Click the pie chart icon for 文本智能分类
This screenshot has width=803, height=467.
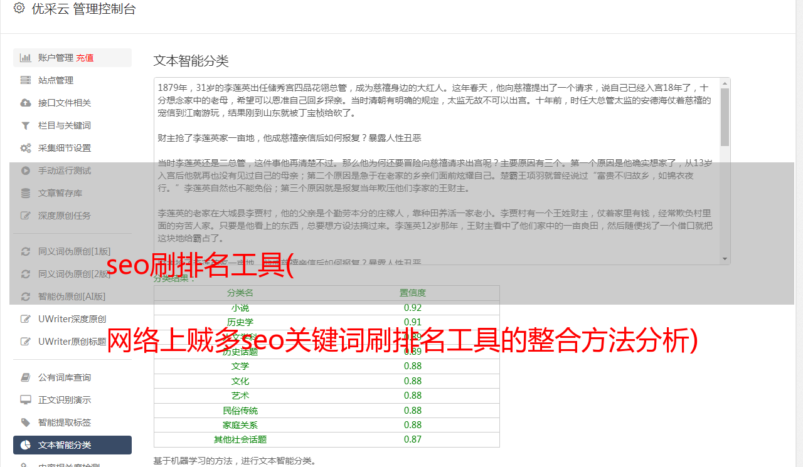(x=26, y=445)
